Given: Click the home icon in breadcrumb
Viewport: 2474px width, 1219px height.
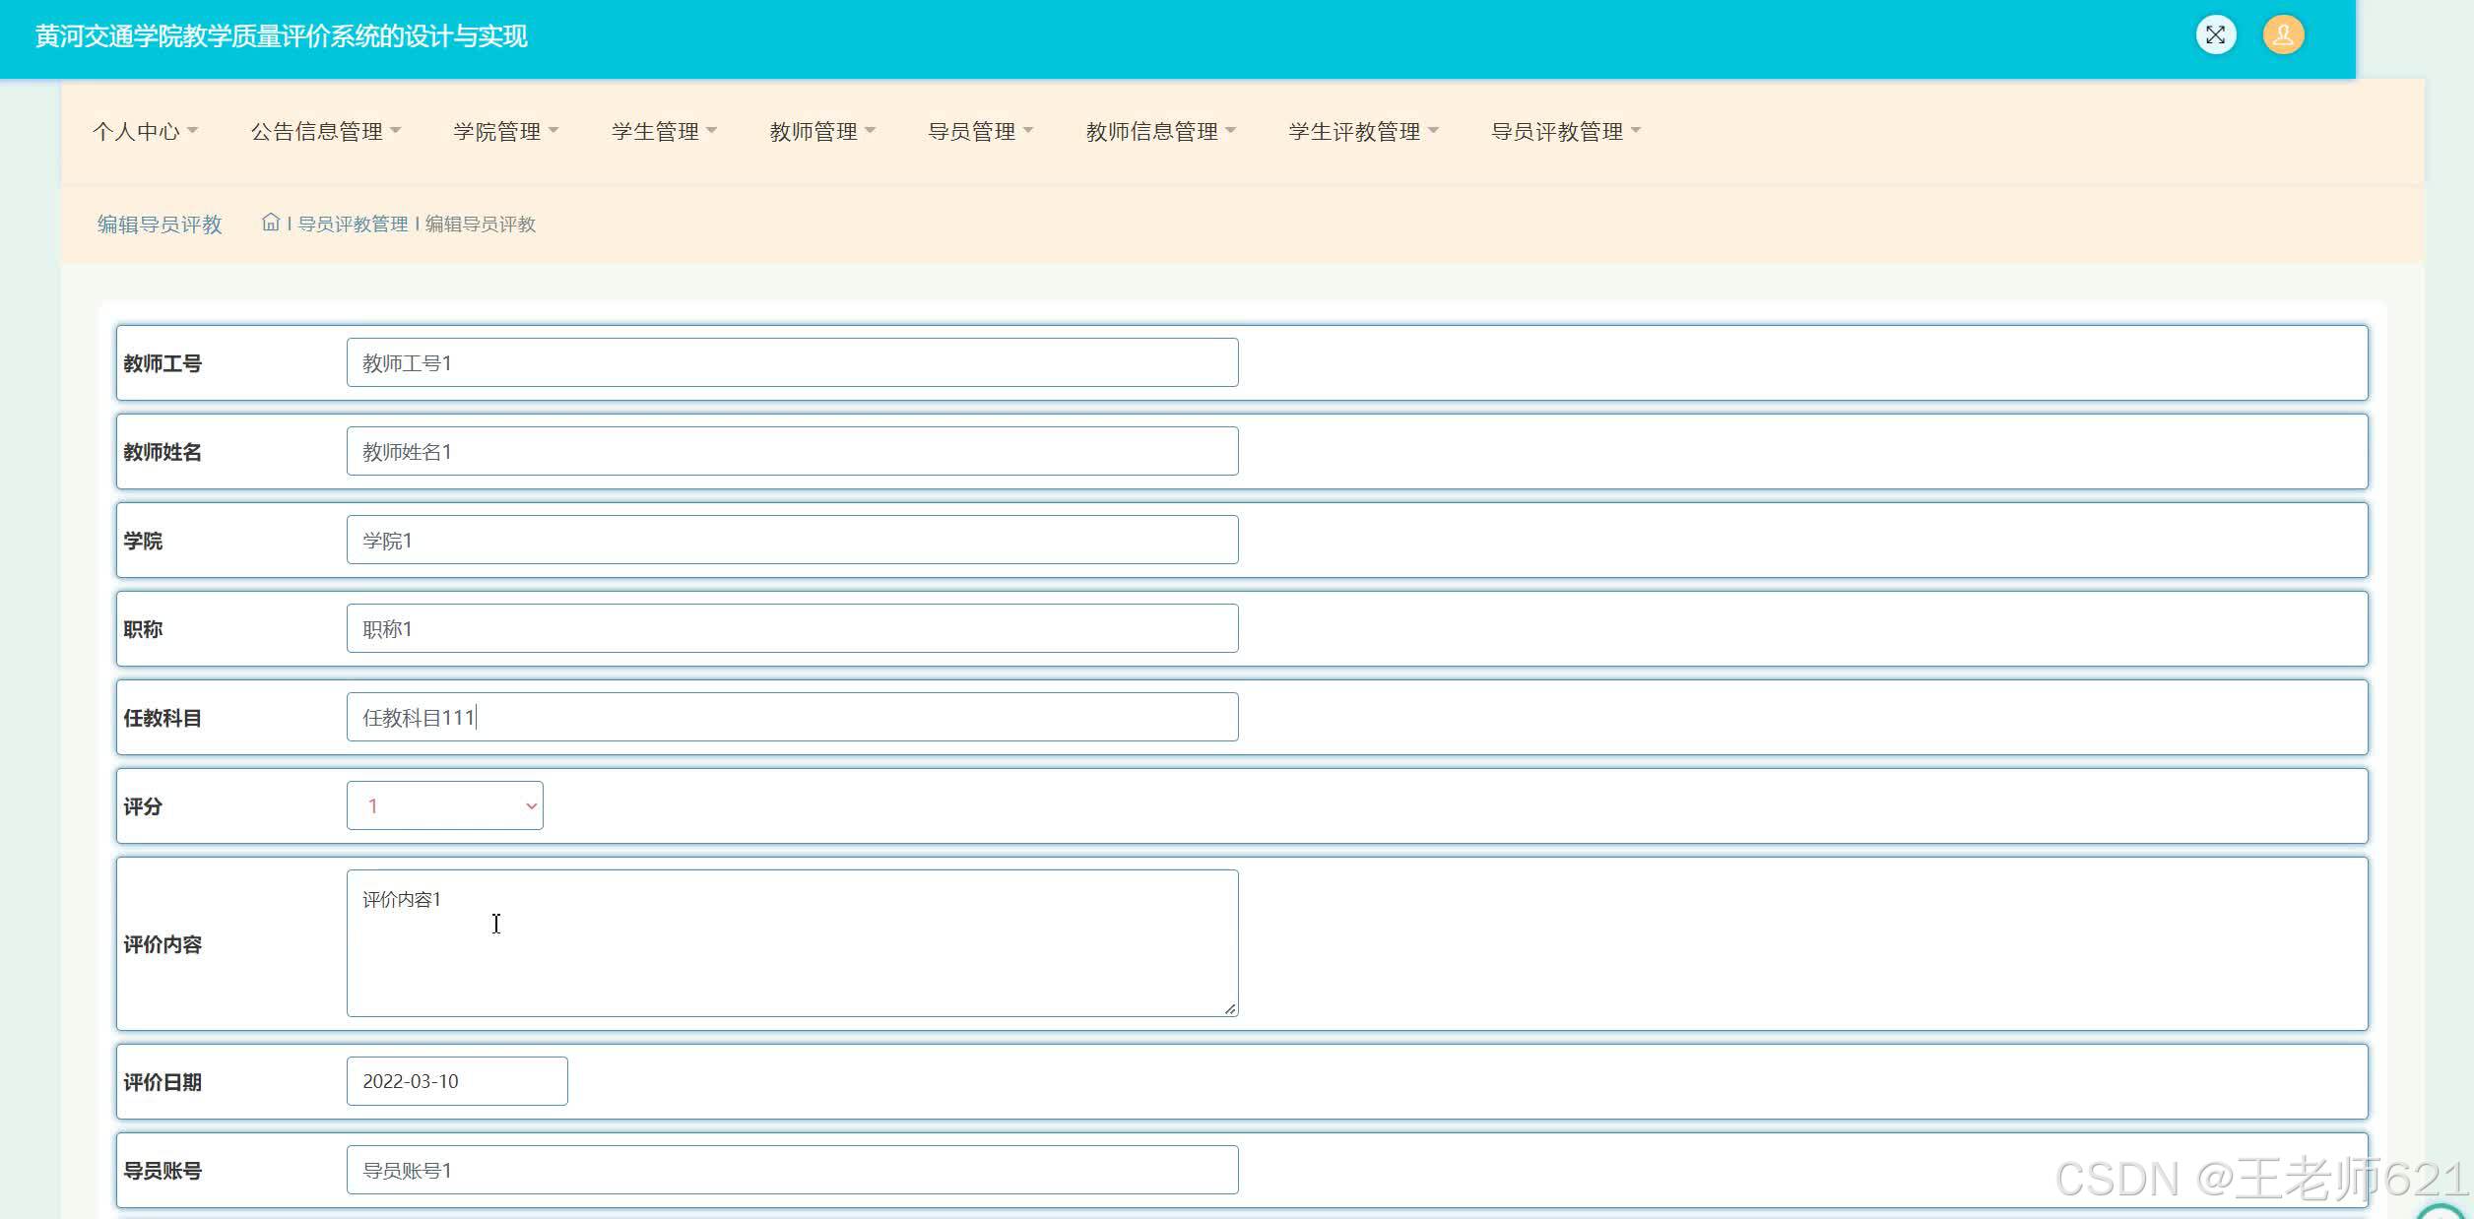Looking at the screenshot, I should click(271, 223).
